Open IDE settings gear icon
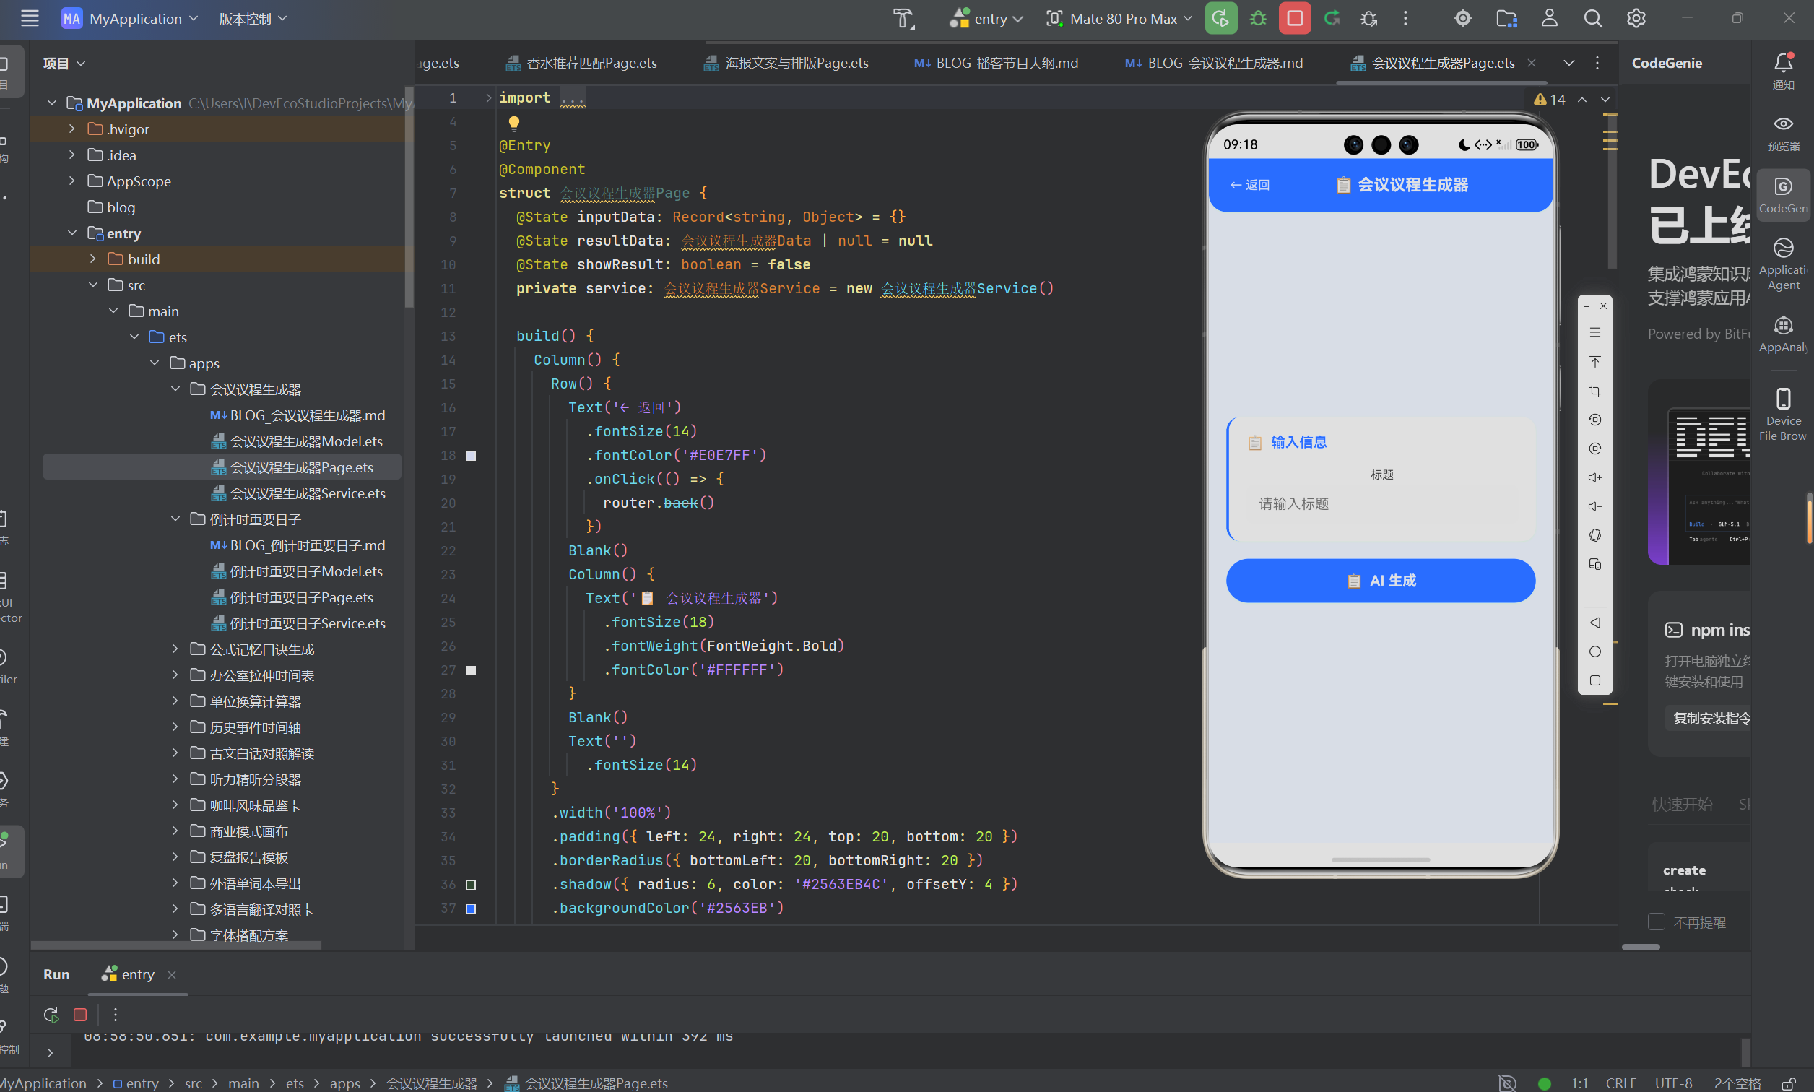1814x1092 pixels. click(x=1636, y=18)
